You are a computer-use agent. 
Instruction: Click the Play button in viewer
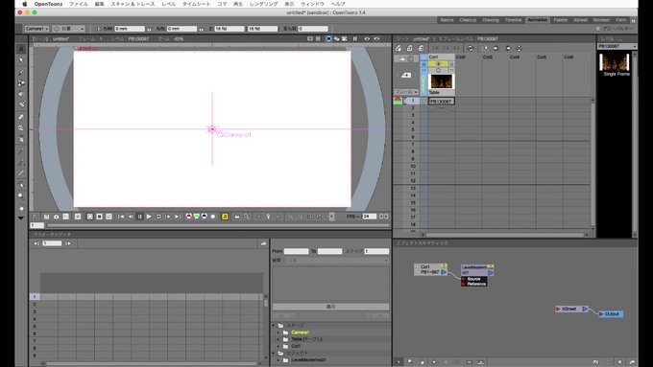(x=149, y=217)
